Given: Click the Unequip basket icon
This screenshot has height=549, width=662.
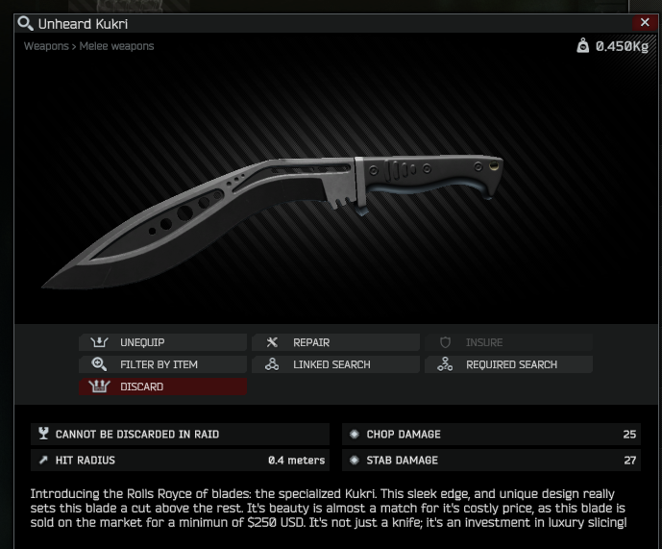Looking at the screenshot, I should pos(99,342).
